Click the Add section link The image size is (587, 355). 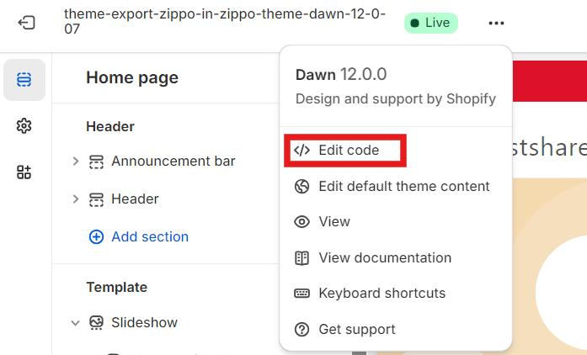(150, 237)
